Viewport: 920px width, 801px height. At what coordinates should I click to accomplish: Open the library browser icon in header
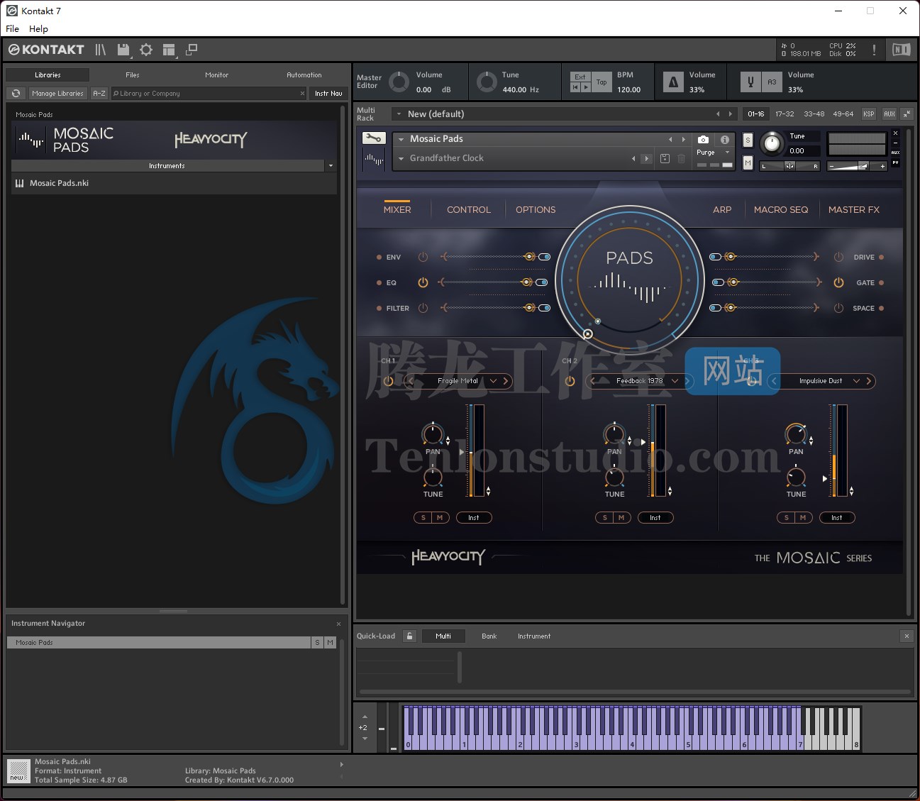click(x=101, y=50)
